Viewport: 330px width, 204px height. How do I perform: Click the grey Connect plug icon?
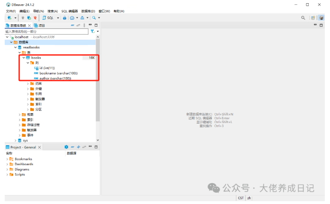[x=23, y=18]
